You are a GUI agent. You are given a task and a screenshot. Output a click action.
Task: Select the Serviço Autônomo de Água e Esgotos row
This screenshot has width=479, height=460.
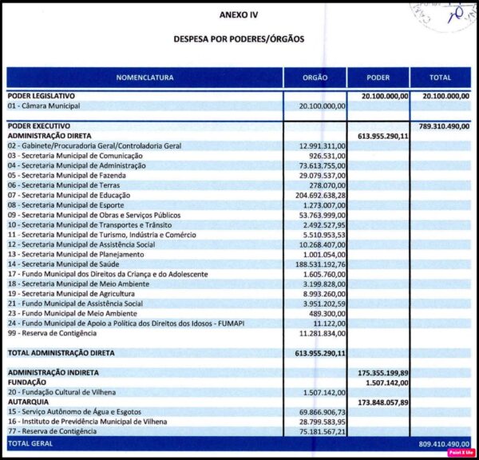point(72,412)
